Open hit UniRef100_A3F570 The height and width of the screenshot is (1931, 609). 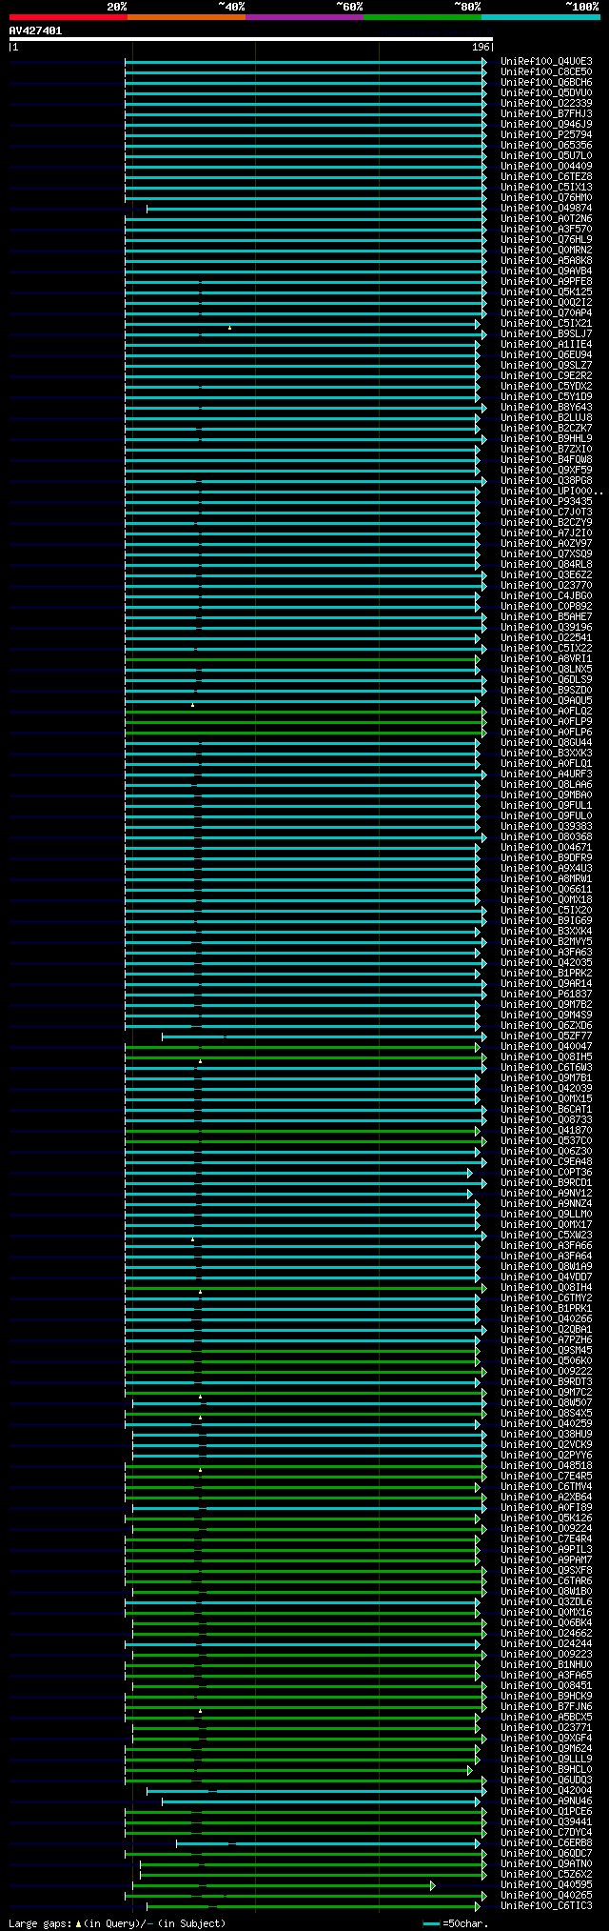[x=546, y=230]
